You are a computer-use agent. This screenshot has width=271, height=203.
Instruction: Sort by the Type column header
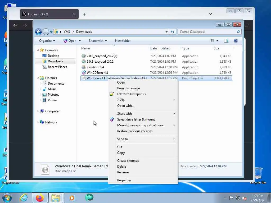click(186, 48)
